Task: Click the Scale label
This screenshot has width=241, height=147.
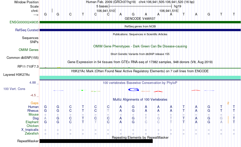Action: click(34, 6)
